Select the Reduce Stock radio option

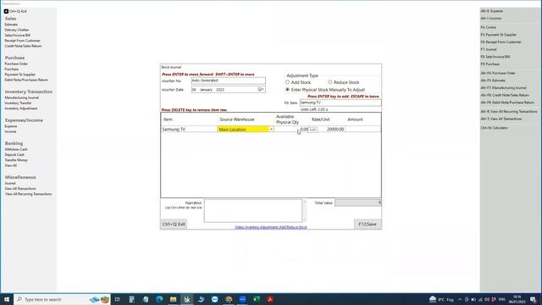pyautogui.click(x=330, y=82)
